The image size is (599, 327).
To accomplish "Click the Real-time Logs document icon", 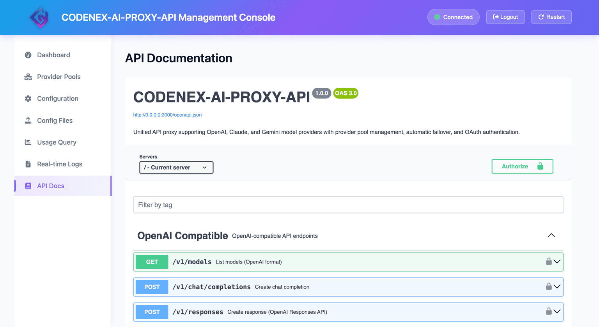I will coord(28,164).
